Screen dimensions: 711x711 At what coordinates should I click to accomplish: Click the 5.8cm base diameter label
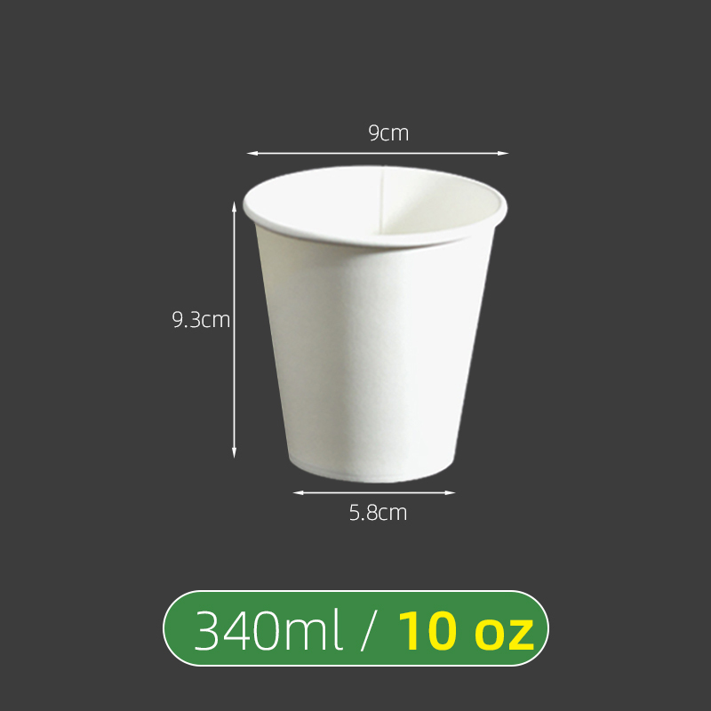pos(378,513)
